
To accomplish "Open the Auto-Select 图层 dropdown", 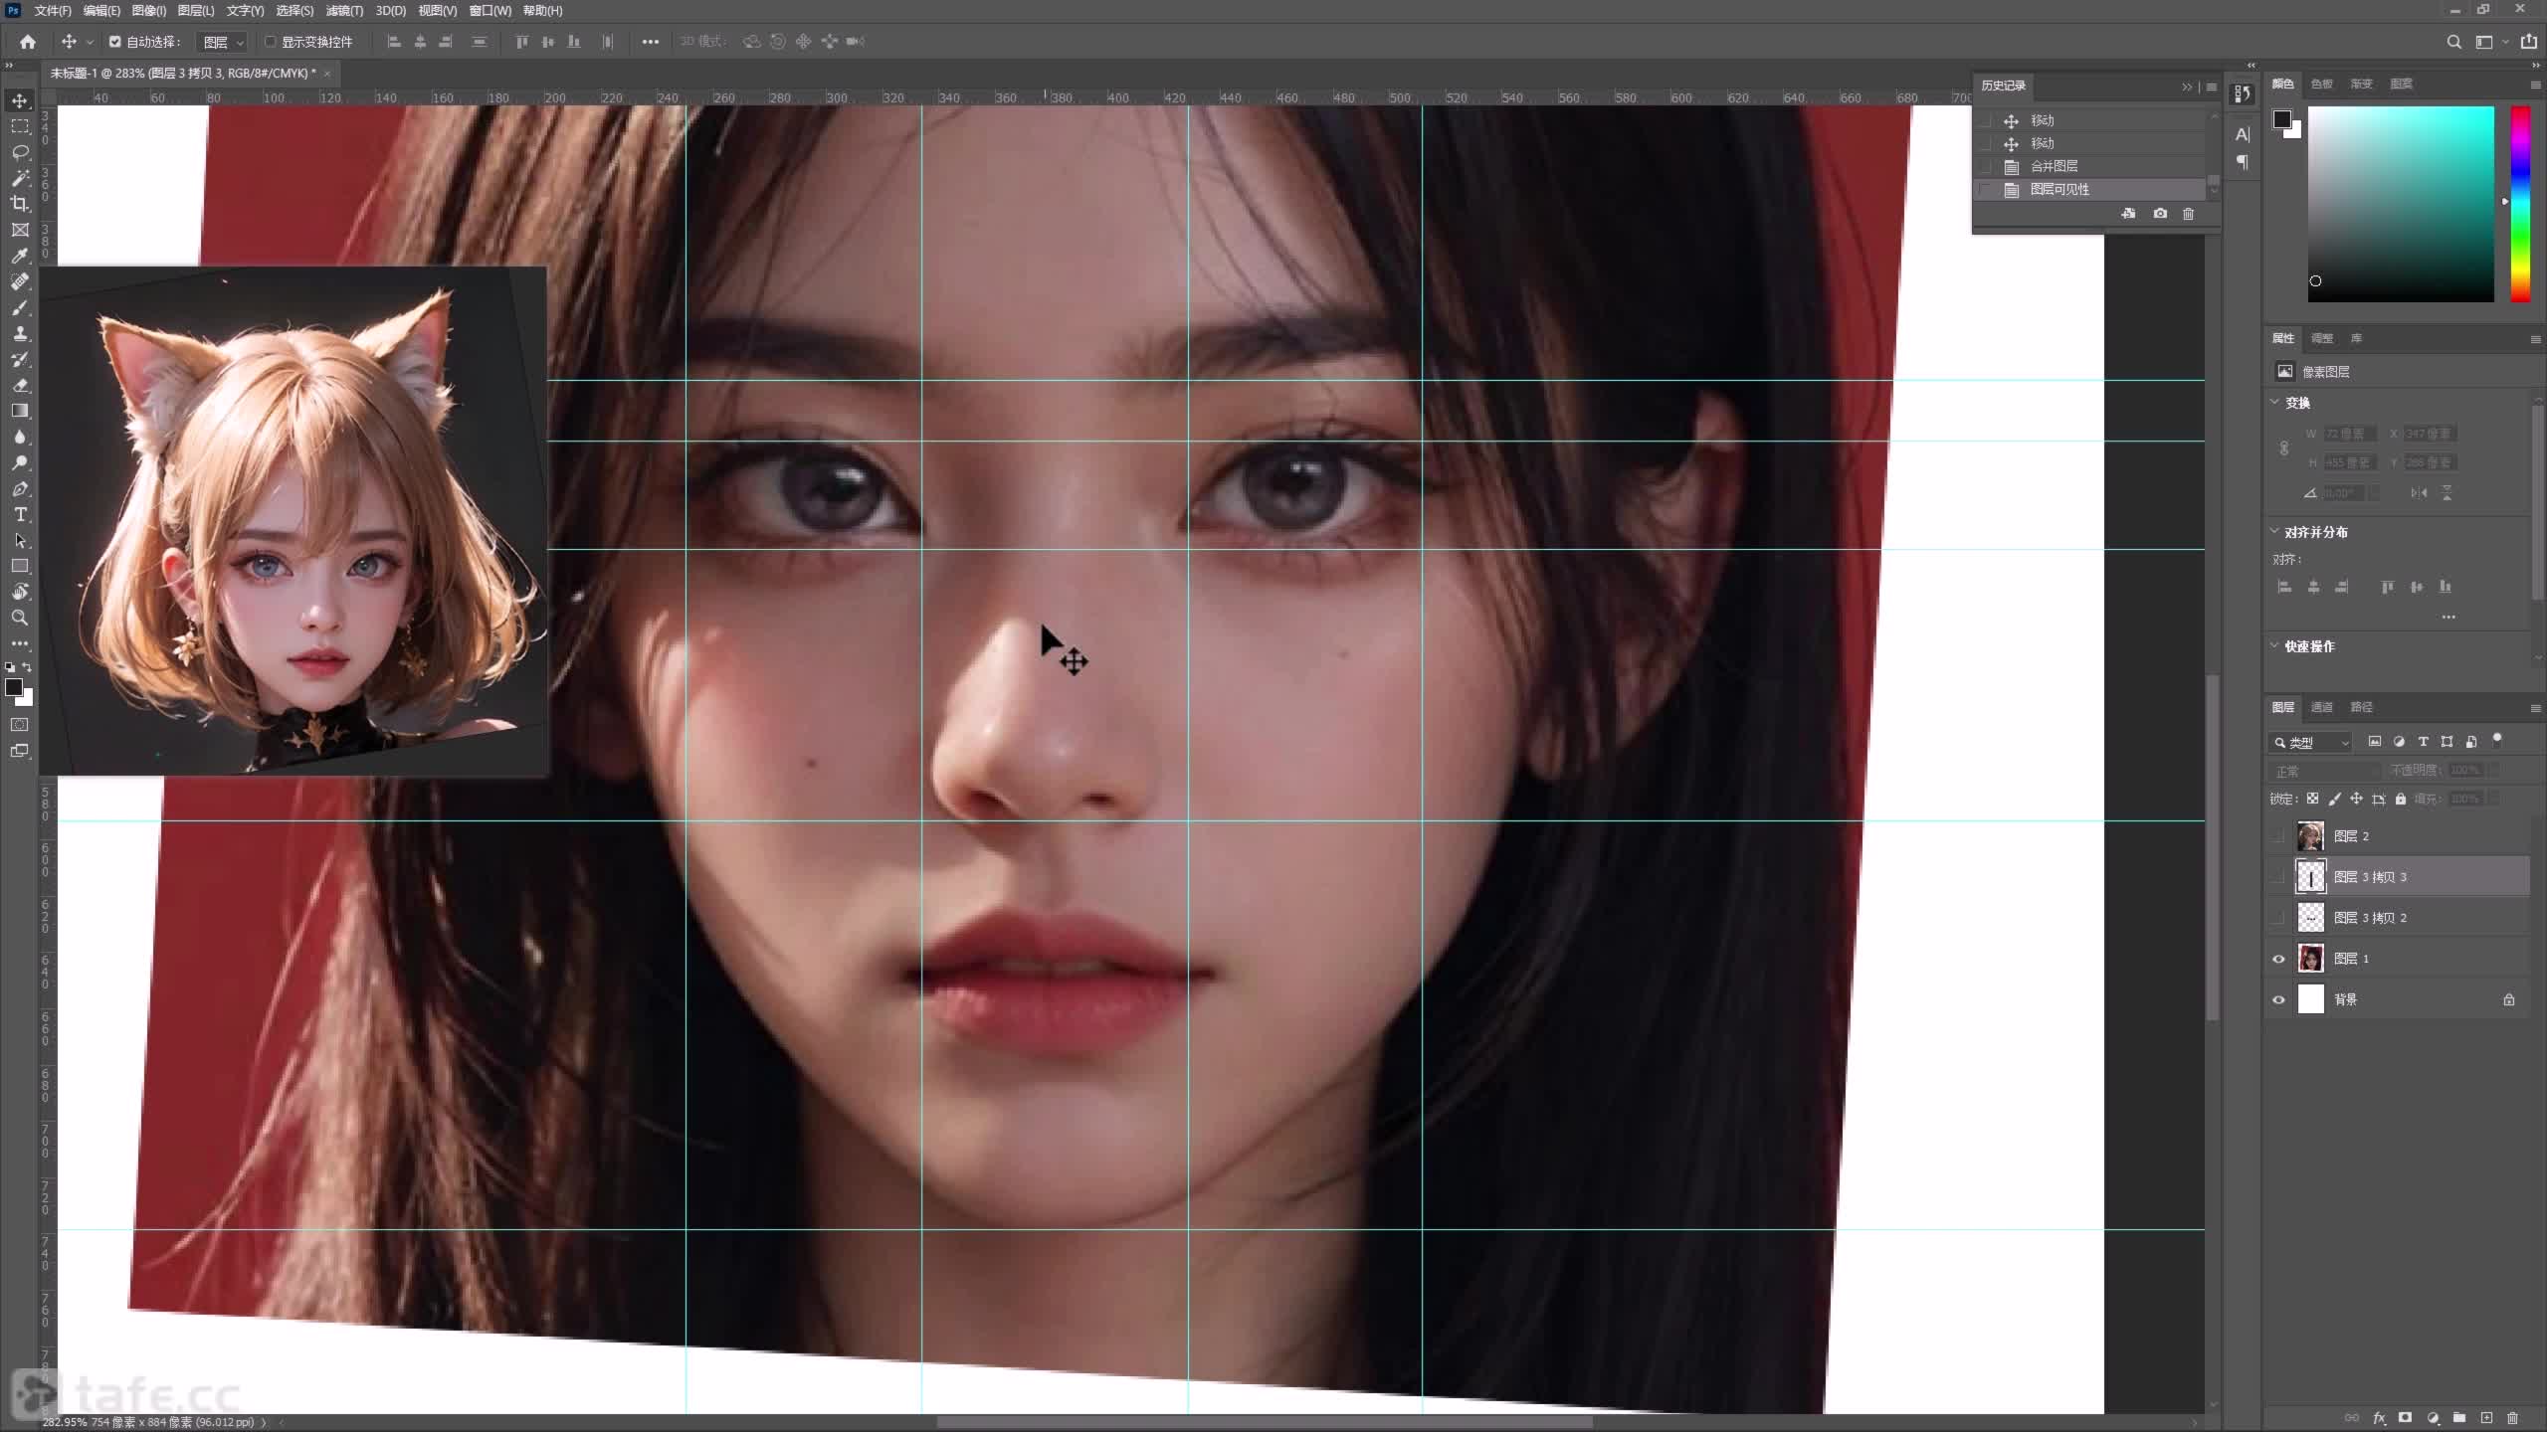I will (x=221, y=42).
